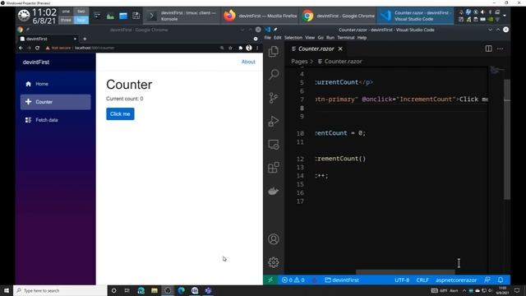This screenshot has width=526, height=296.
Task: Click Windows taskbar search box
Action: point(60,290)
